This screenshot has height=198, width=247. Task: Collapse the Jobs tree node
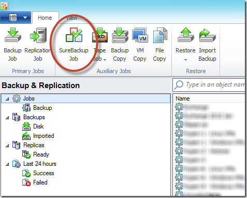[7, 99]
